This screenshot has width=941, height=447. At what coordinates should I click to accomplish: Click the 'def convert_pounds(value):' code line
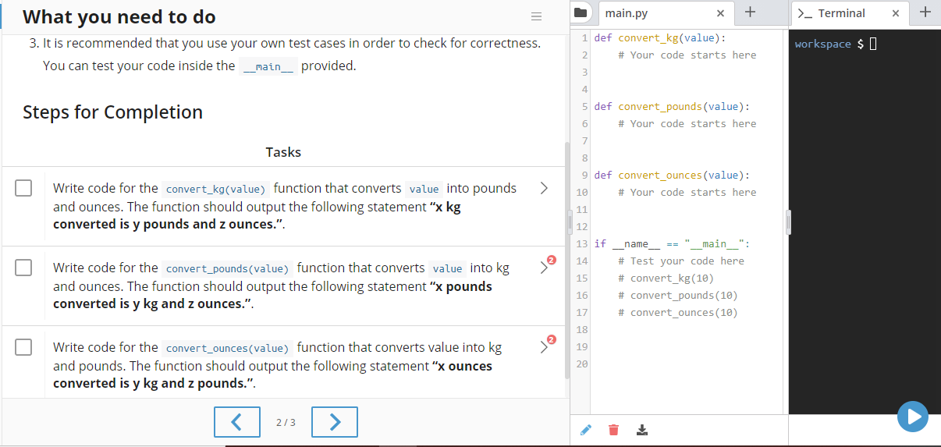point(672,106)
